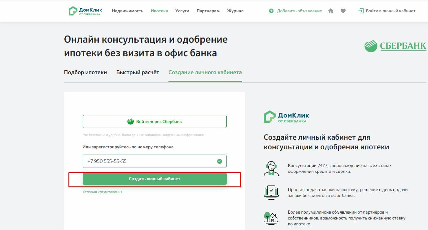Image resolution: width=428 pixels, height=230 pixels.
Task: Focus the phone number input field
Action: (155, 161)
